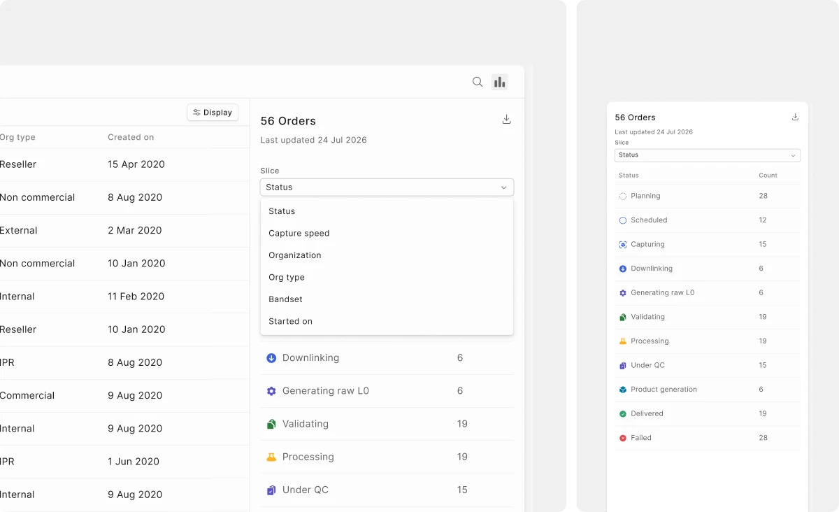Toggle the bar chart insights icon

click(x=499, y=82)
